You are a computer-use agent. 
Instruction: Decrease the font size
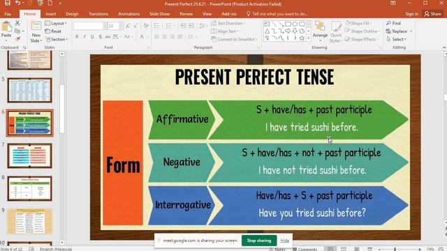click(x=135, y=26)
